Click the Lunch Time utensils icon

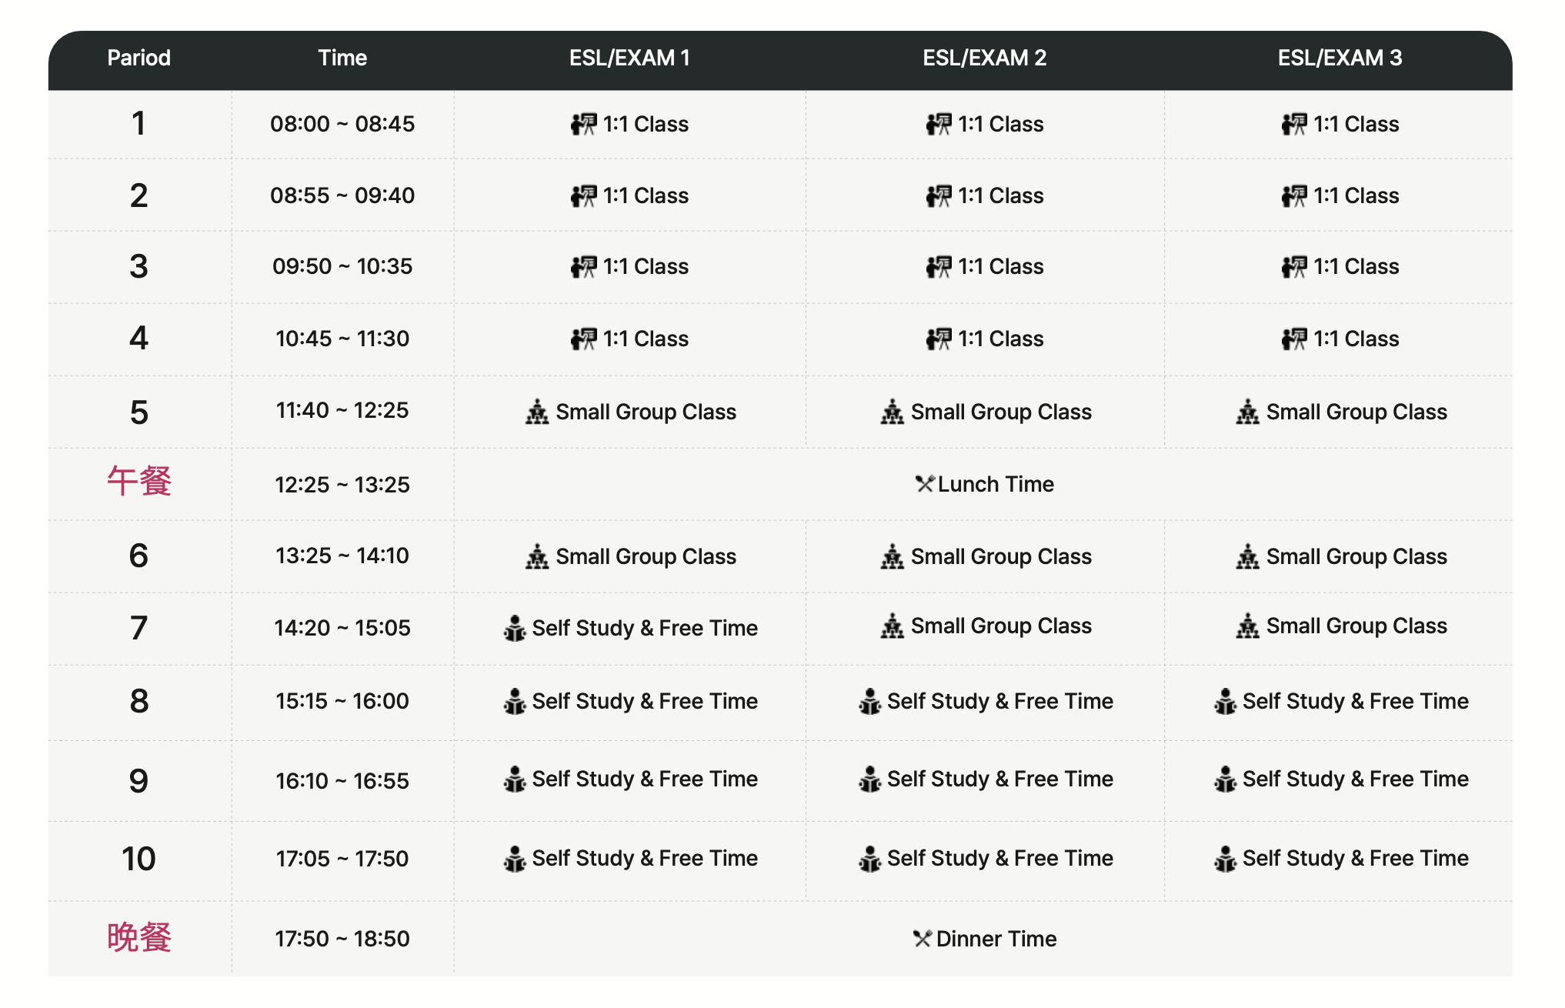click(924, 484)
